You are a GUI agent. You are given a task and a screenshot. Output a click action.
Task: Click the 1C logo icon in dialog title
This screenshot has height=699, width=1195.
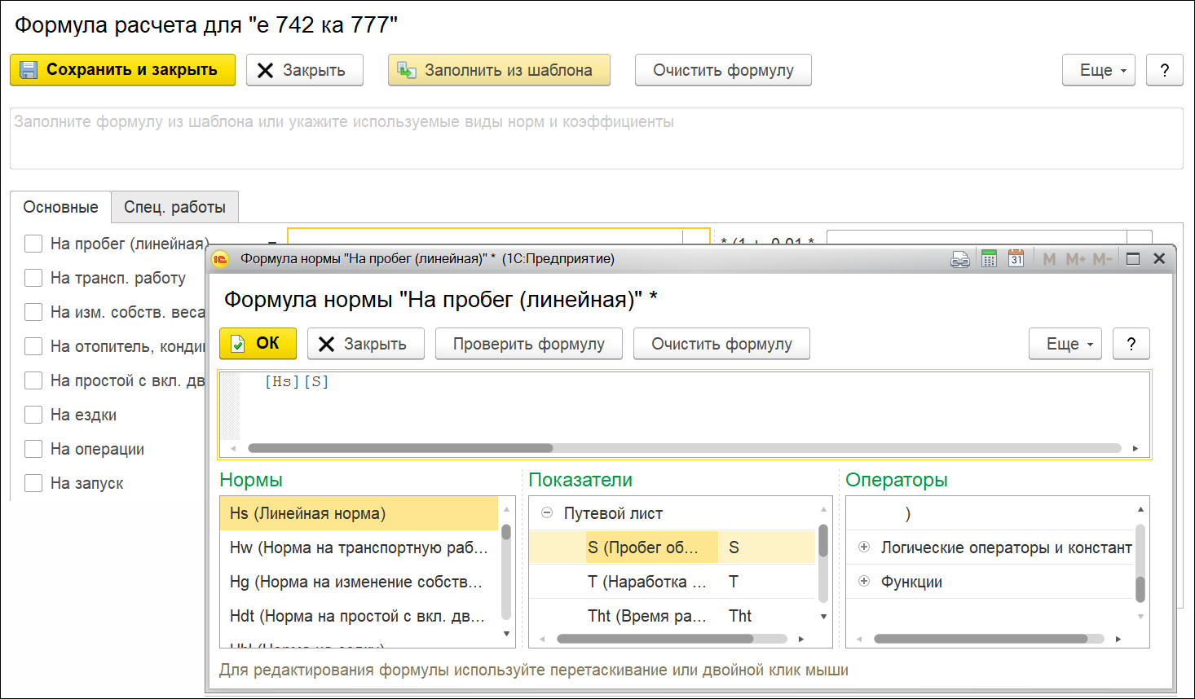click(220, 259)
